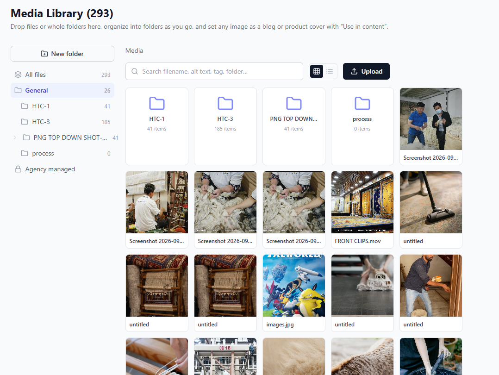Click the sidebar HTC-3 folder icon

25,122
